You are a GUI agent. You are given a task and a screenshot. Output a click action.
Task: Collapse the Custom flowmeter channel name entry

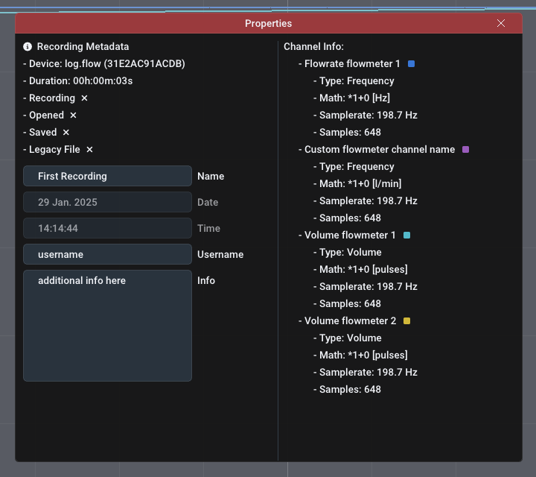coord(379,150)
